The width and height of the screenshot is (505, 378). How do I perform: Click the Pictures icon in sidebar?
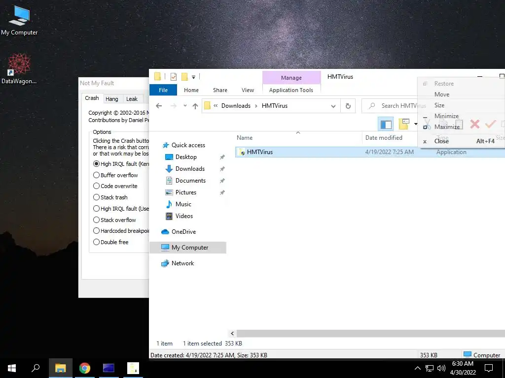coord(169,192)
